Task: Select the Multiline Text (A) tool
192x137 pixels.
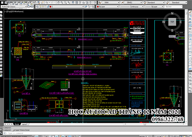Action: [x=1, y=72]
